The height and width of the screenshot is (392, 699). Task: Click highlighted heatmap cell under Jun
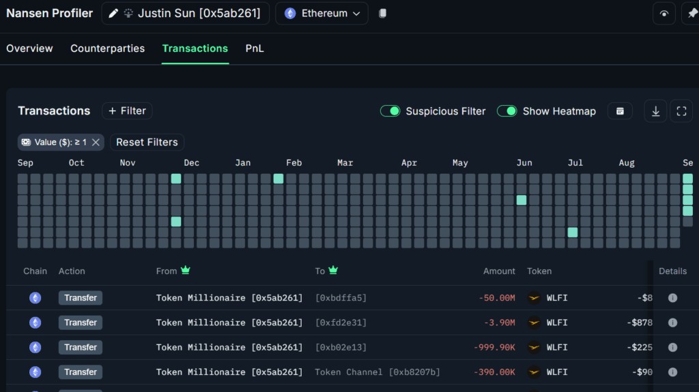(521, 200)
